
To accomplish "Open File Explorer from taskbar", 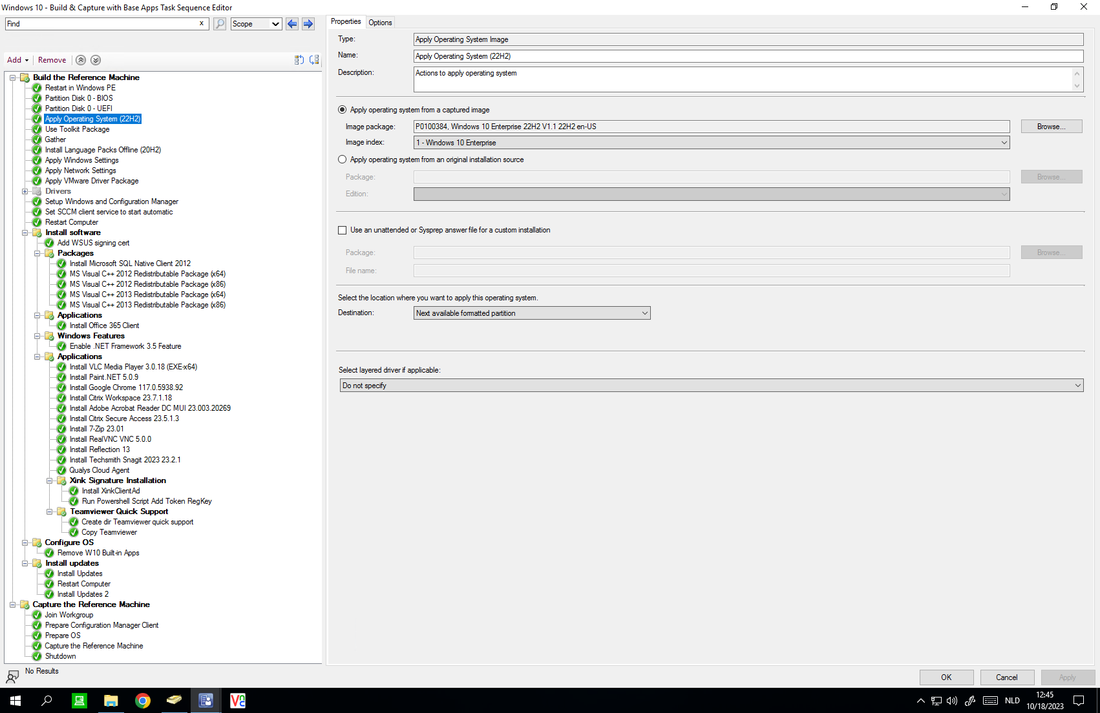I will (x=111, y=701).
